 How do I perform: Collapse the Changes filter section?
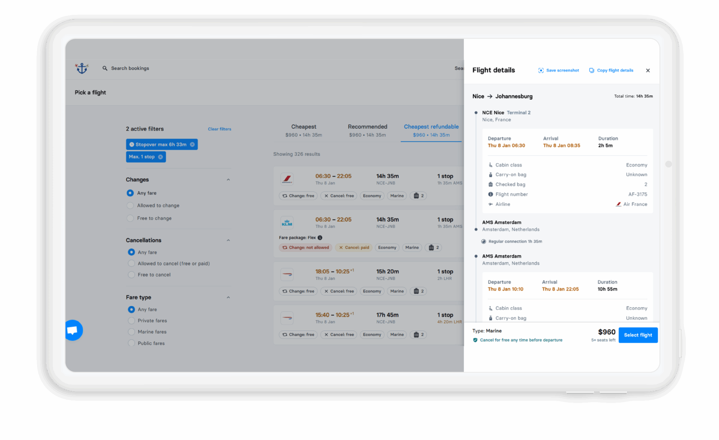(x=228, y=180)
